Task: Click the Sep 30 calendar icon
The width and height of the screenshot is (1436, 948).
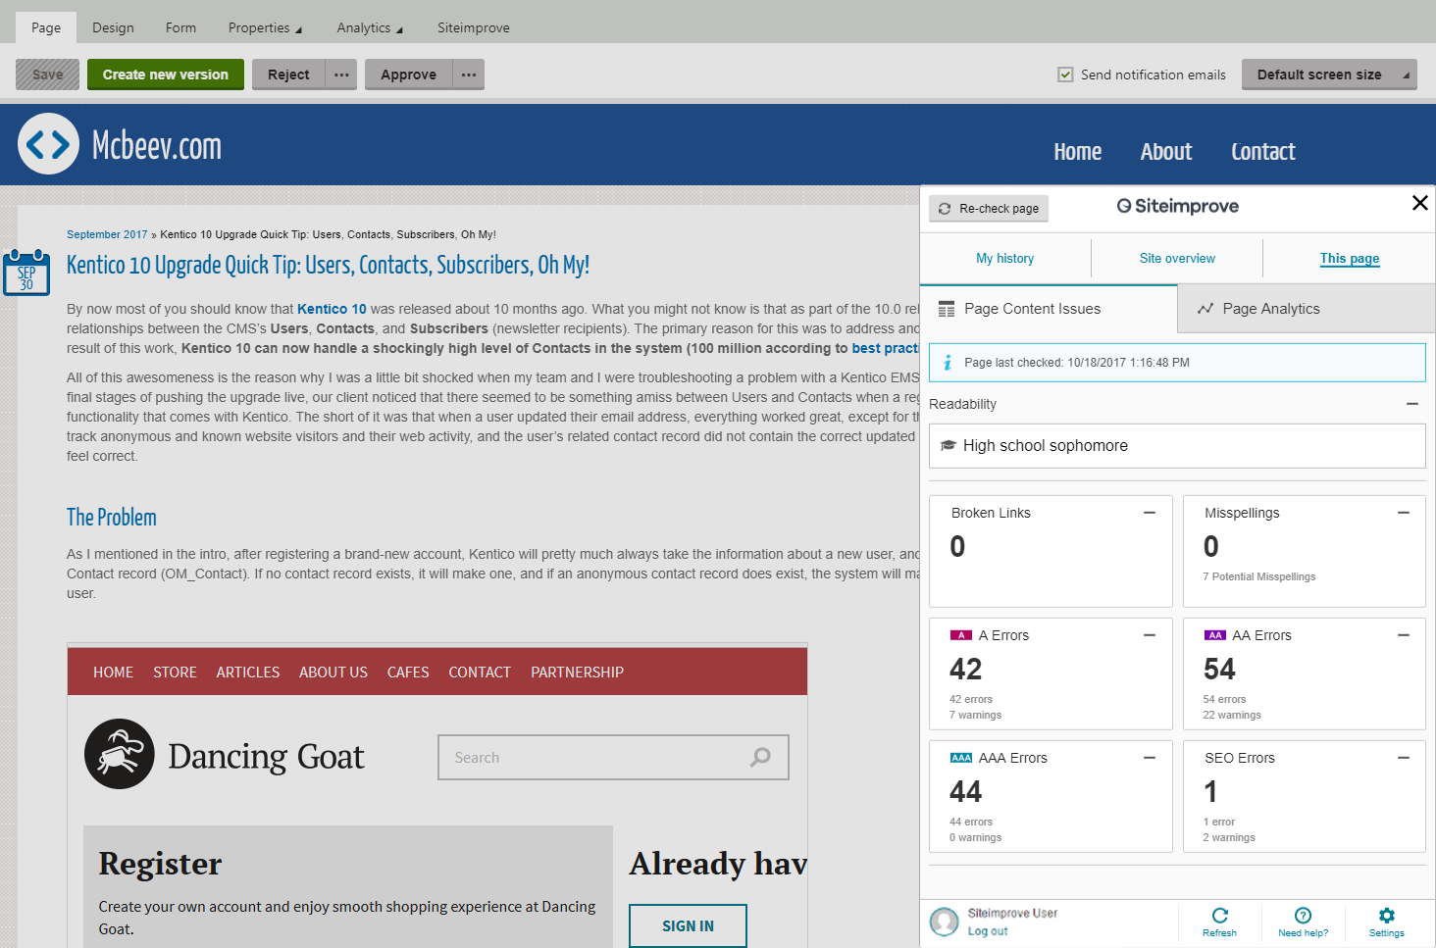Action: coord(26,273)
